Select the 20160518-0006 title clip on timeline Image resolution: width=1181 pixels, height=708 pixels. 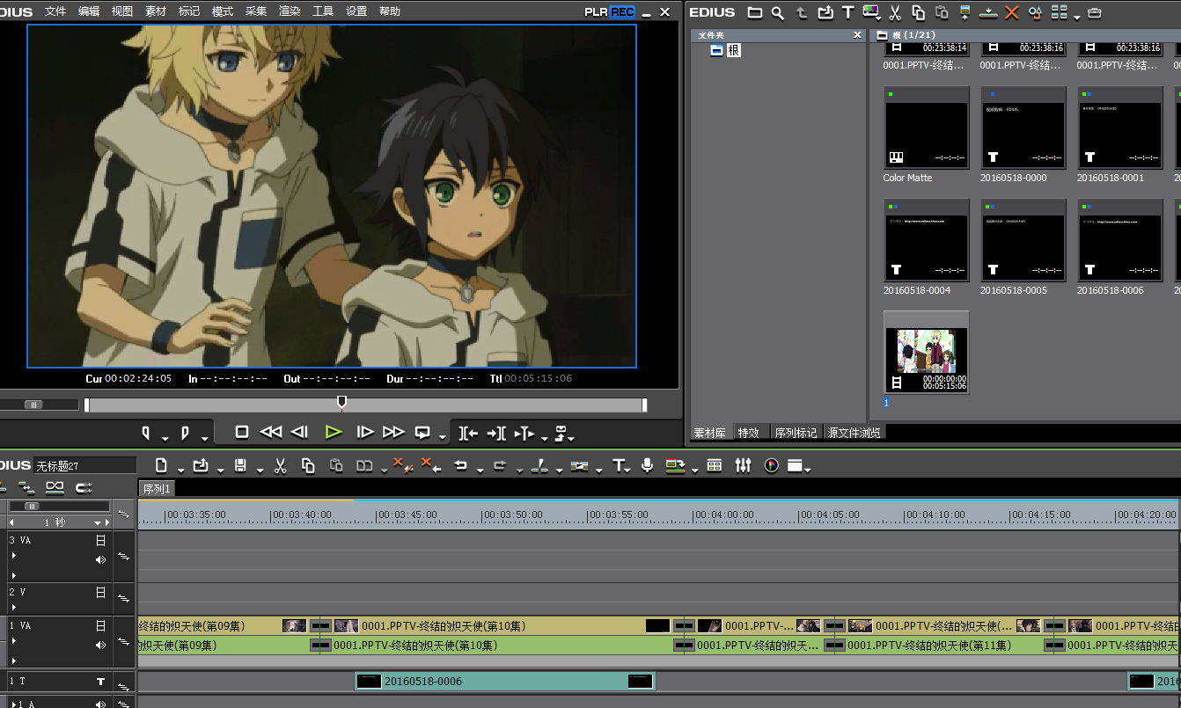(505, 681)
